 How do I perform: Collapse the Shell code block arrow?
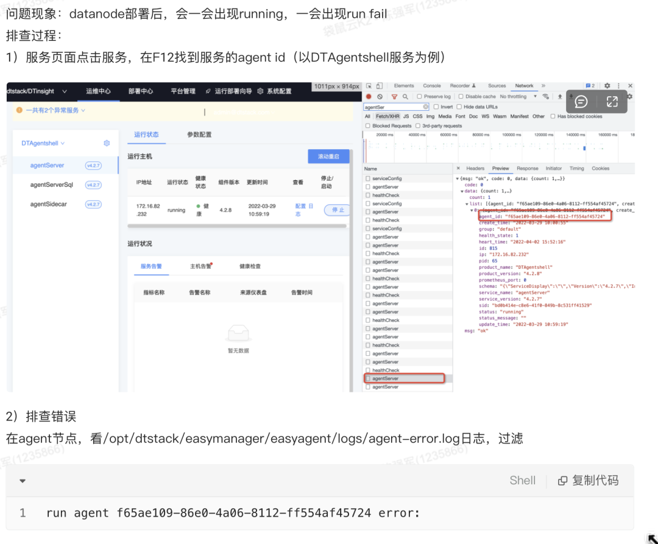click(23, 481)
